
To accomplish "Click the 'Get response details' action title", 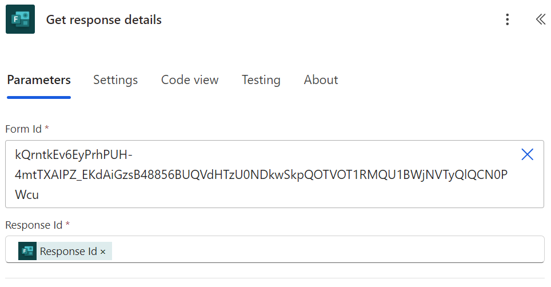I will tap(103, 20).
